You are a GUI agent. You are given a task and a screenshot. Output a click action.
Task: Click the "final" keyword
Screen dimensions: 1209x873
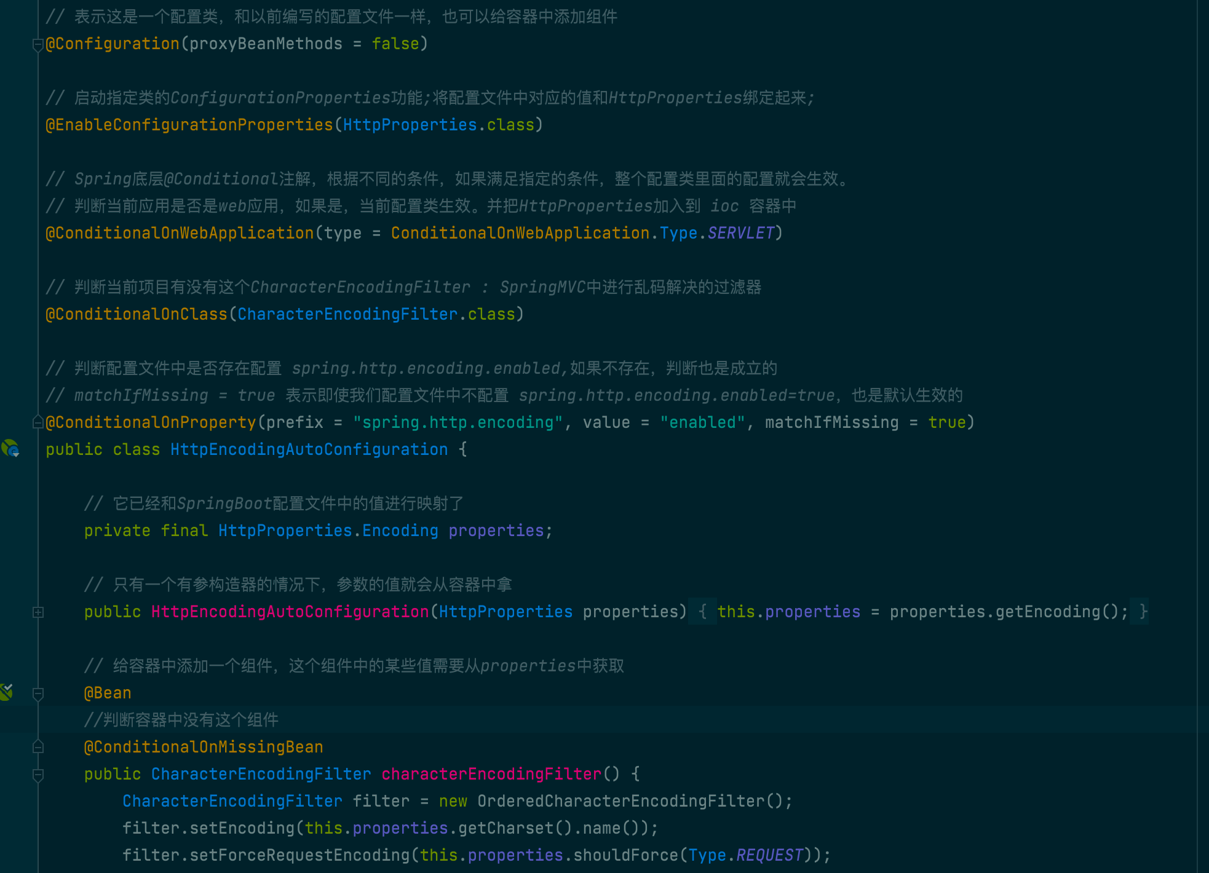(184, 531)
